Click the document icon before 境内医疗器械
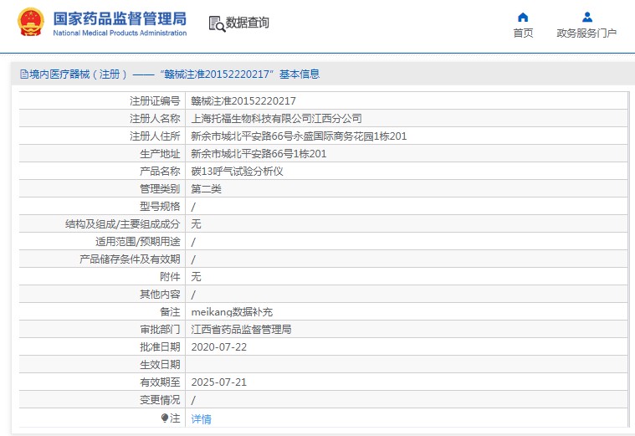Viewport: 635px width, 436px height. coord(24,74)
